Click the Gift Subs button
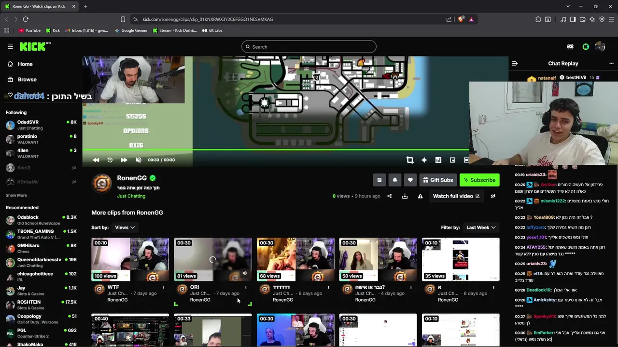 coord(438,180)
